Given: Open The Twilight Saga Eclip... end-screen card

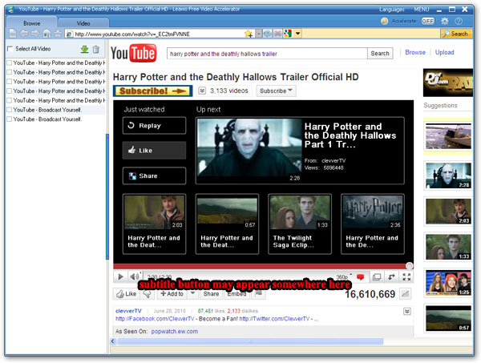Looking at the screenshot, I should point(300,224).
